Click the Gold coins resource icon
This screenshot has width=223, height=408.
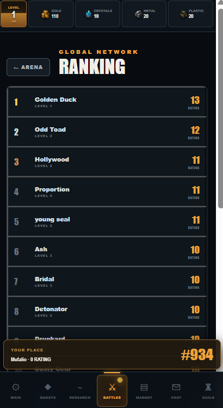(x=45, y=14)
